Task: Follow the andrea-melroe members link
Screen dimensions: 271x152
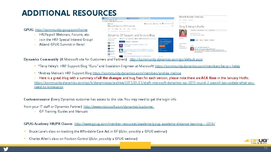Action: pyautogui.click(x=137, y=73)
